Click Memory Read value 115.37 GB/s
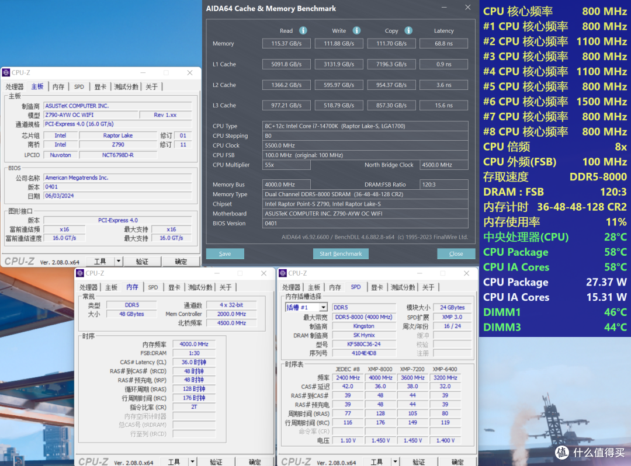 pyautogui.click(x=286, y=43)
